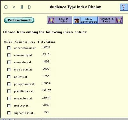This screenshot has width=128, height=120.
Task: Click the citation count 110157
Action: click(x=46, y=90)
